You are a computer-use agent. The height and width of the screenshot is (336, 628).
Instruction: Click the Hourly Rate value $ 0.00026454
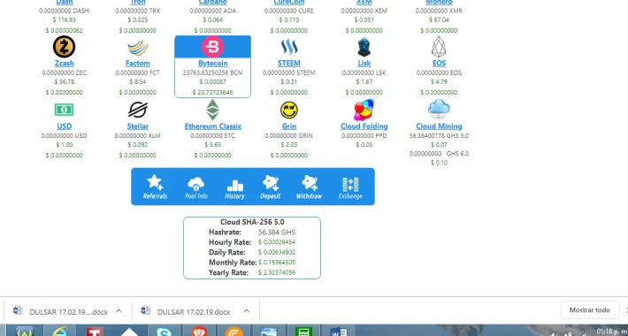pyautogui.click(x=277, y=242)
